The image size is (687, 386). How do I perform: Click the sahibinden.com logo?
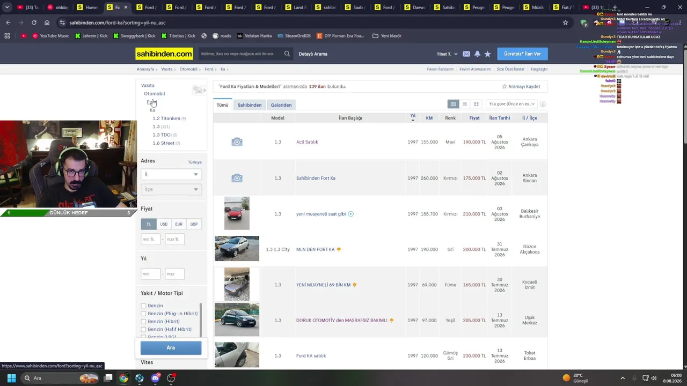[164, 54]
